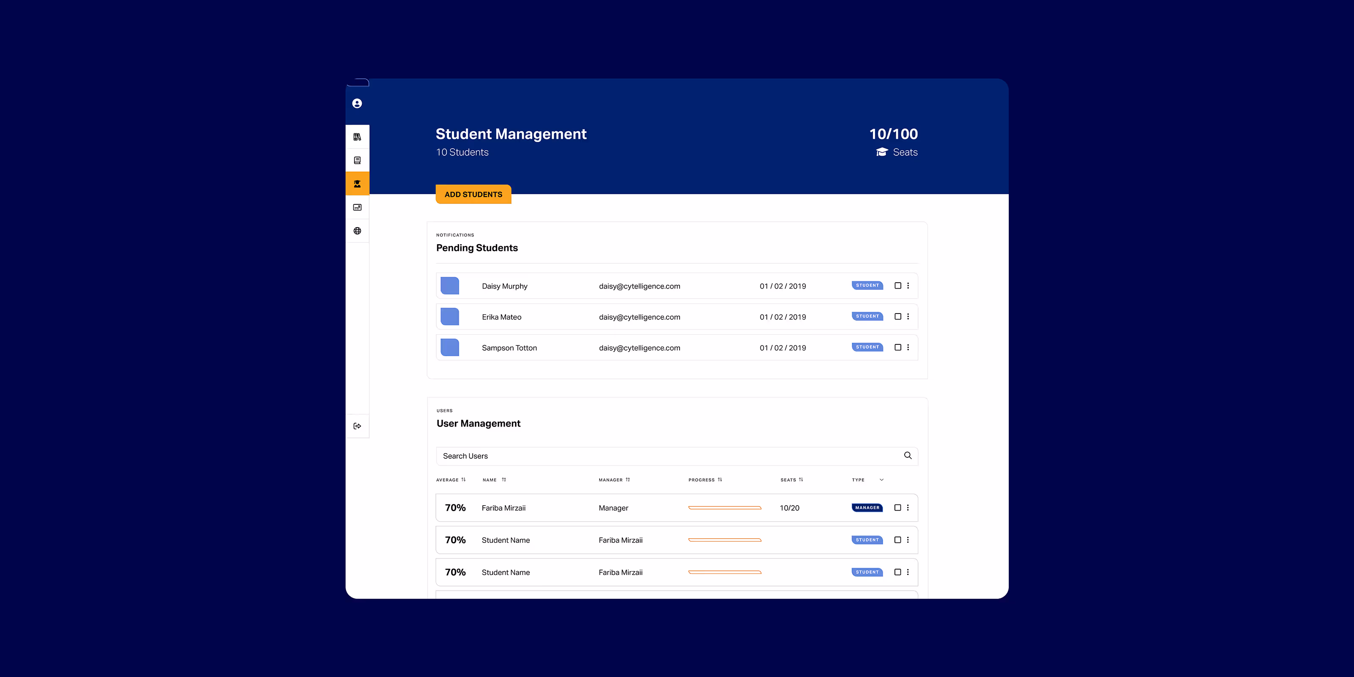Image resolution: width=1354 pixels, height=677 pixels.
Task: Click the search magnifier icon
Action: (x=907, y=456)
